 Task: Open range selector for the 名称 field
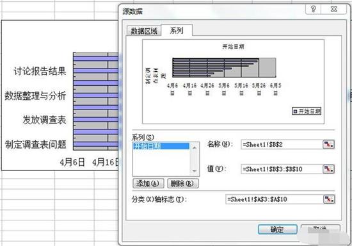click(329, 144)
